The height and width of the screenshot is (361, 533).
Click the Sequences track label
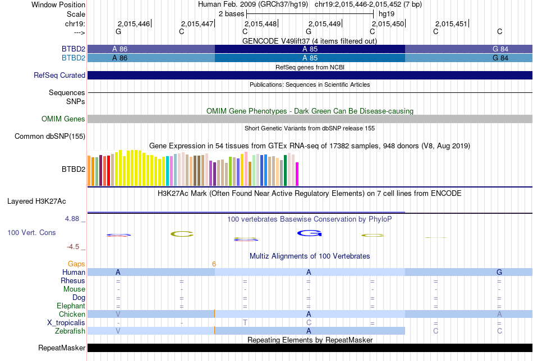[67, 92]
